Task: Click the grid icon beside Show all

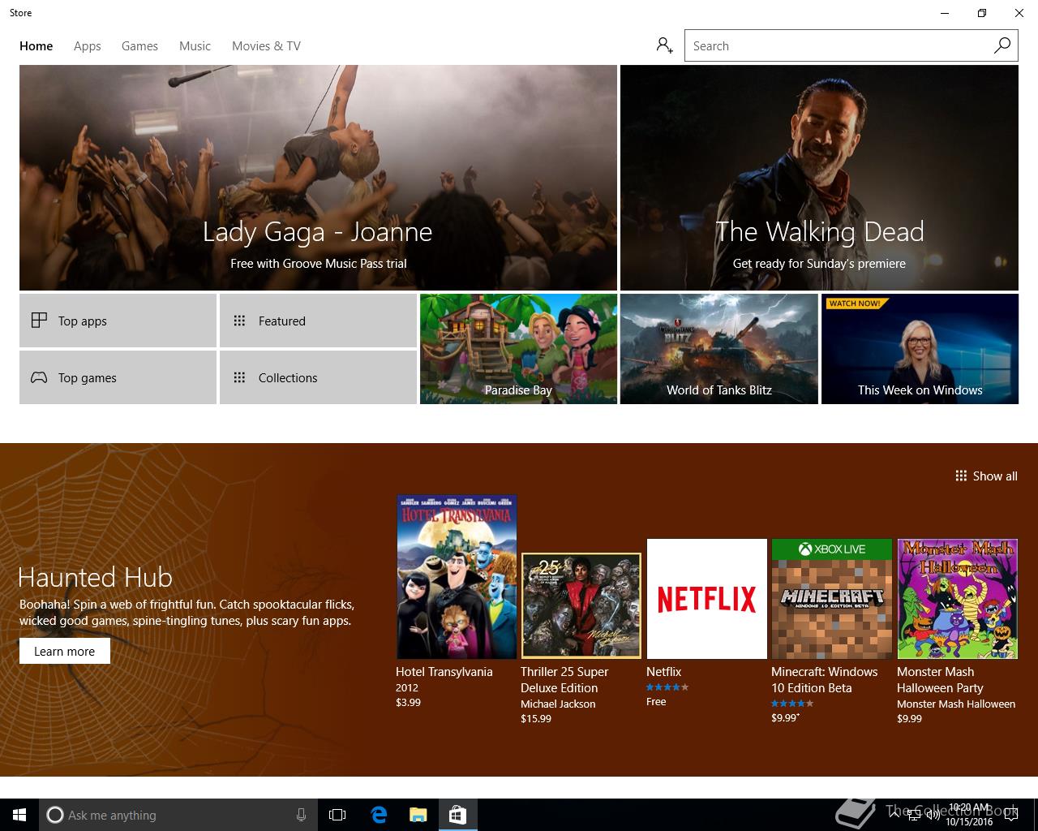Action: (961, 476)
